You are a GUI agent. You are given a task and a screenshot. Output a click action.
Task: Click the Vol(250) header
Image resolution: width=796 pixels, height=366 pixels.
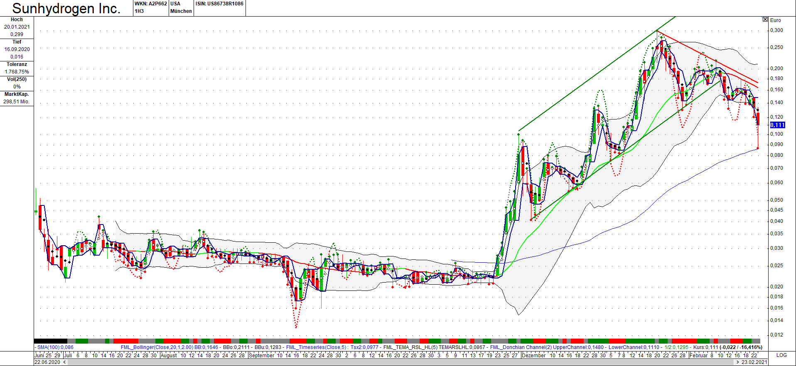pyautogui.click(x=17, y=79)
